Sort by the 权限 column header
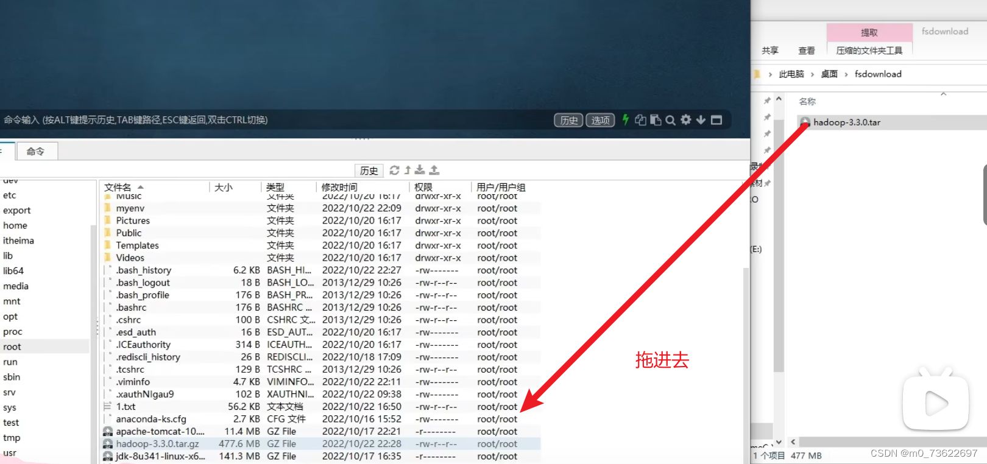The width and height of the screenshot is (987, 464). [423, 187]
